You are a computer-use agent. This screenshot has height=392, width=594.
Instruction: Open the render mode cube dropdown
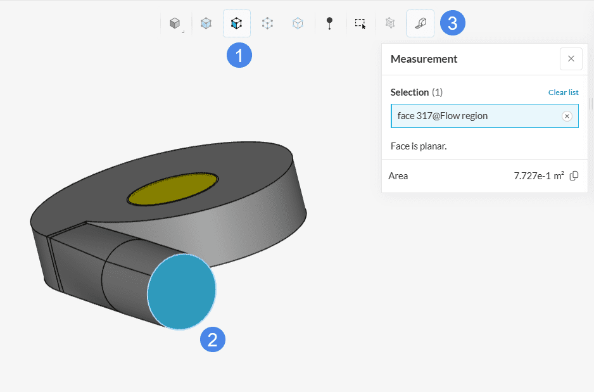175,23
